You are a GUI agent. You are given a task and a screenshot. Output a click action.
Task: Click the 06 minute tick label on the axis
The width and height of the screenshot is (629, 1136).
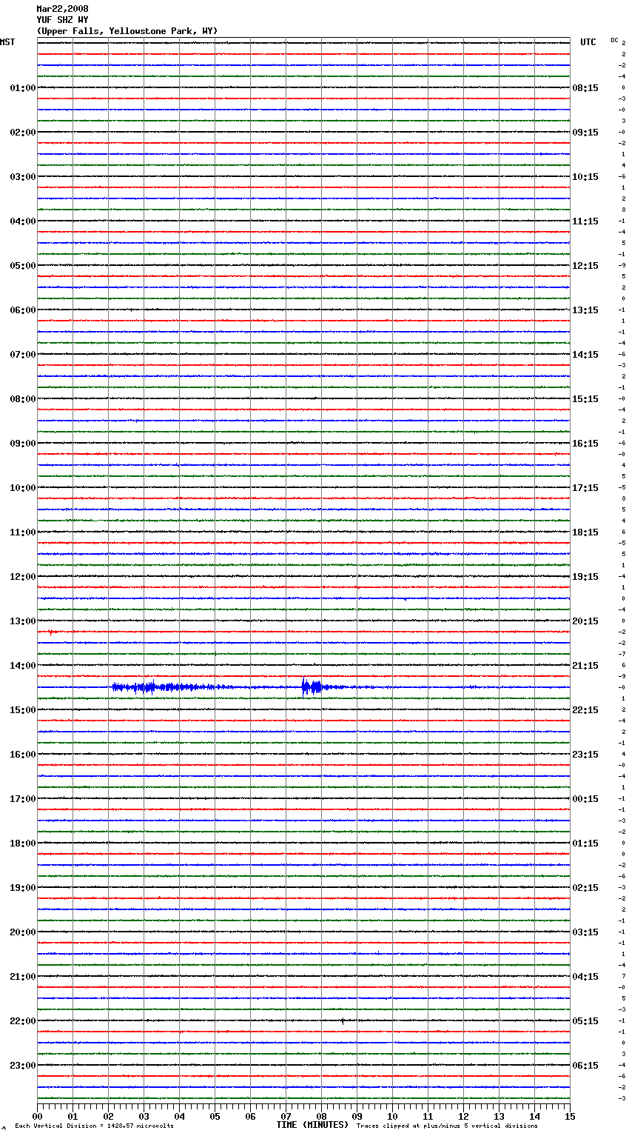coord(250,1116)
